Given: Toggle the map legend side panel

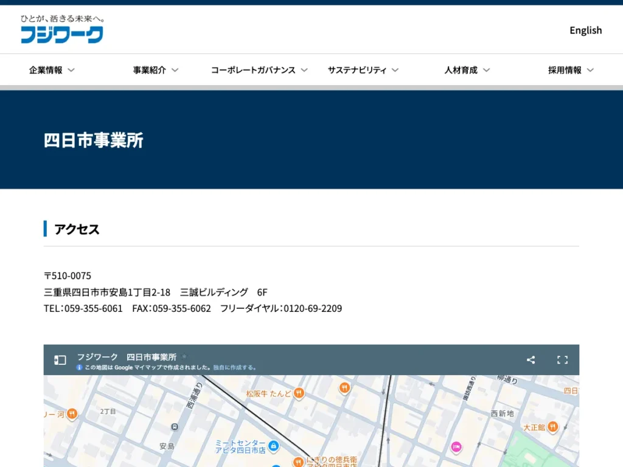Looking at the screenshot, I should (x=60, y=360).
